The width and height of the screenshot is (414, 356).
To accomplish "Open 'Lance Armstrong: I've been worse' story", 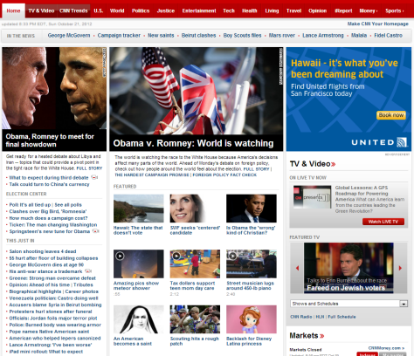I will pos(51,345).
